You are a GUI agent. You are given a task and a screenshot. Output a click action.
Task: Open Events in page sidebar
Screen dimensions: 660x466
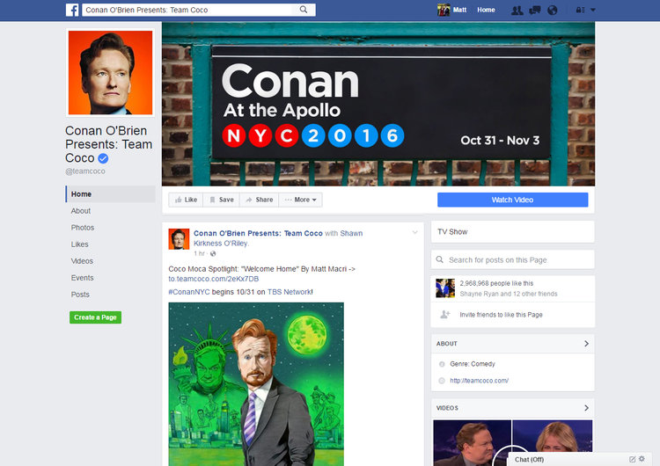[83, 278]
